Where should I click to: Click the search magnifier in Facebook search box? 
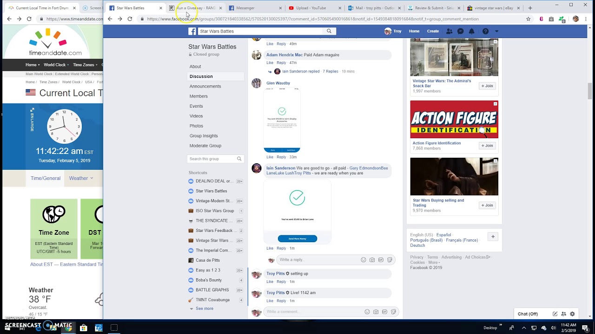click(329, 31)
